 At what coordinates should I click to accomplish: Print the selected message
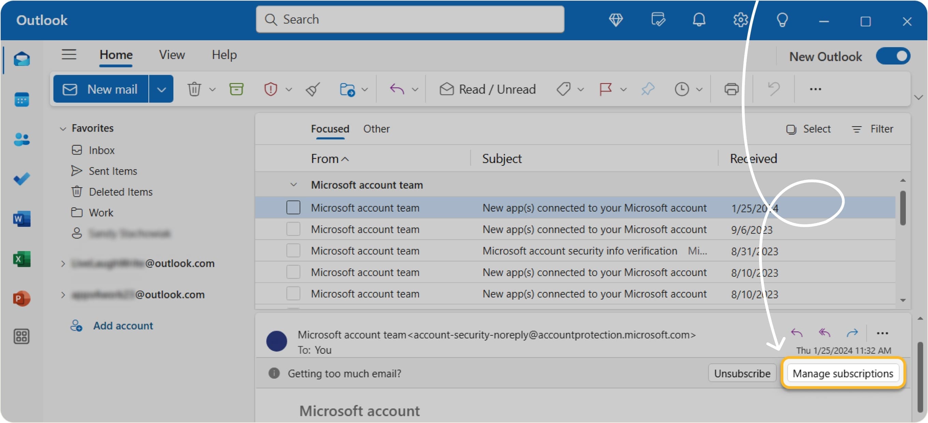tap(731, 89)
